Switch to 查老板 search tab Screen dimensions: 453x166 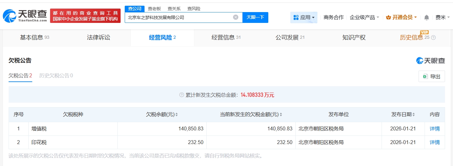click(x=154, y=9)
